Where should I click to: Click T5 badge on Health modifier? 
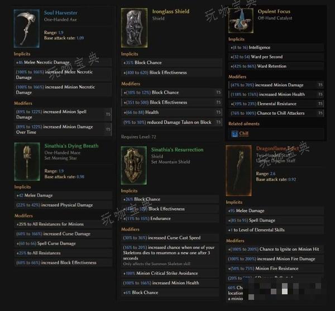(218, 112)
